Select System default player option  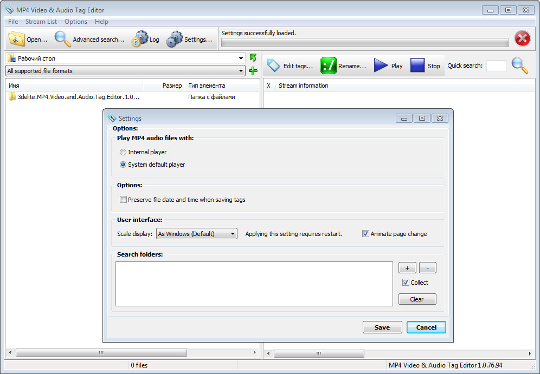[x=123, y=165]
